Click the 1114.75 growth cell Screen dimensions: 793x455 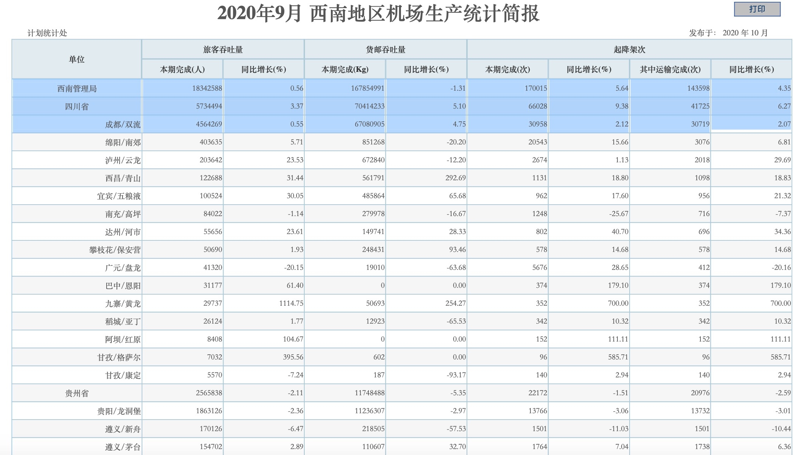(x=291, y=303)
